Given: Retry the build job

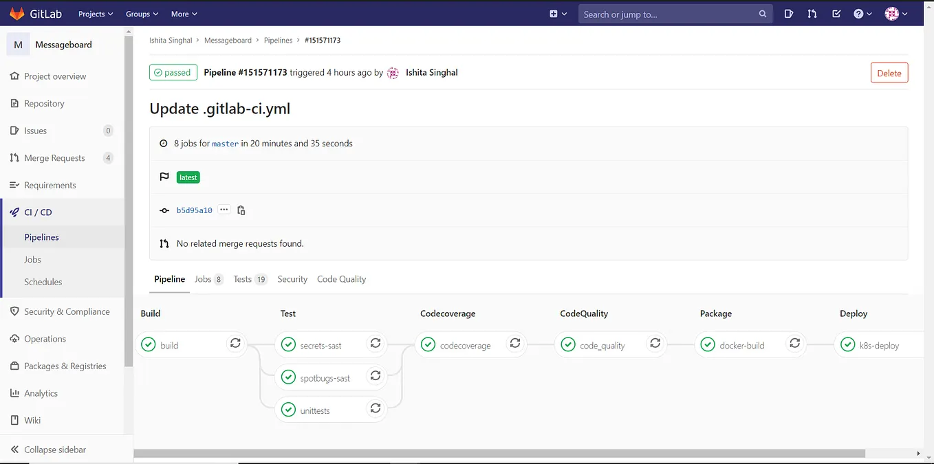Looking at the screenshot, I should click(x=235, y=343).
